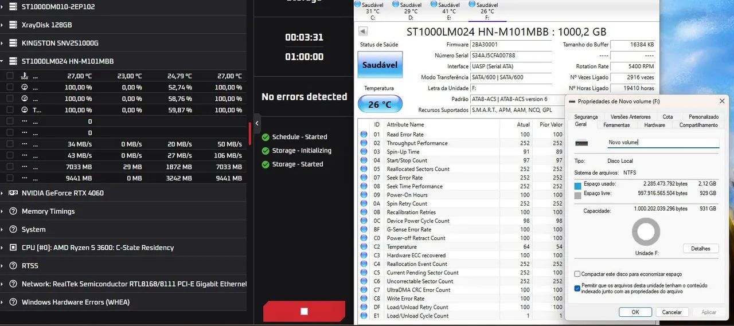Click the disk icon beside ST1000DM010-2EP102
This screenshot has width=734, height=326.
pos(13,7)
